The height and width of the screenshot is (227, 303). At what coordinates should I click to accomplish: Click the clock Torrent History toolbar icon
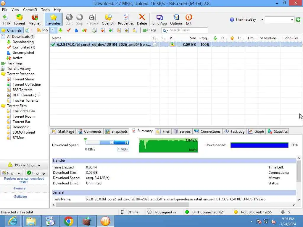[x=94, y=30]
